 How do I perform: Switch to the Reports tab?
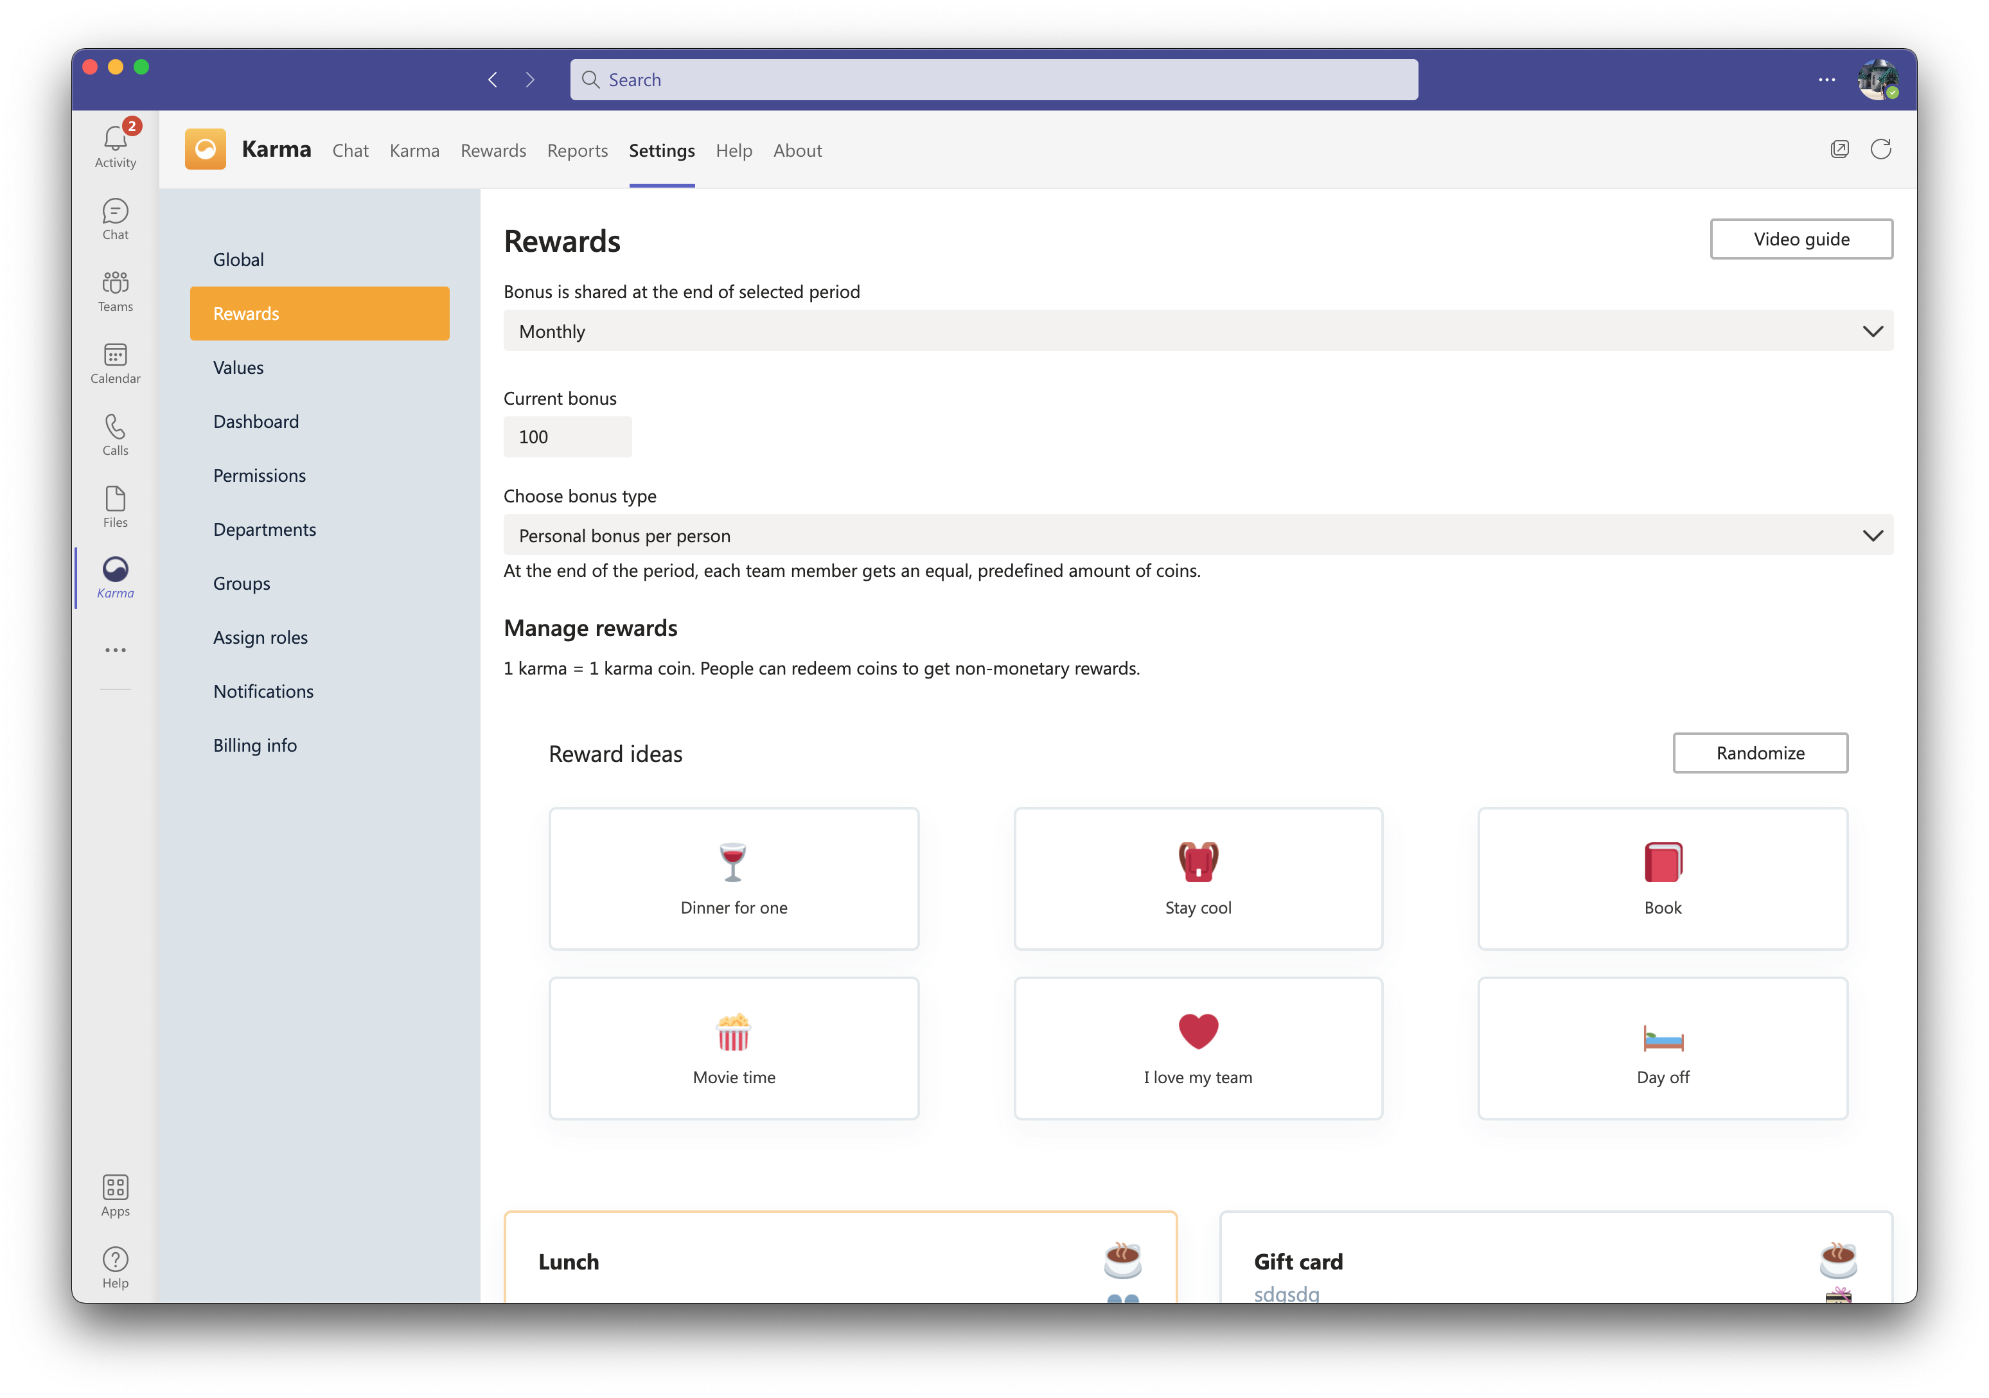(577, 151)
